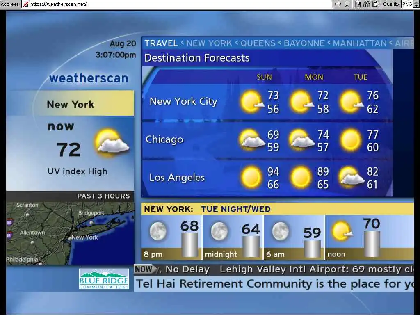
Task: Click the Los Angeles row label
Action: point(177,178)
